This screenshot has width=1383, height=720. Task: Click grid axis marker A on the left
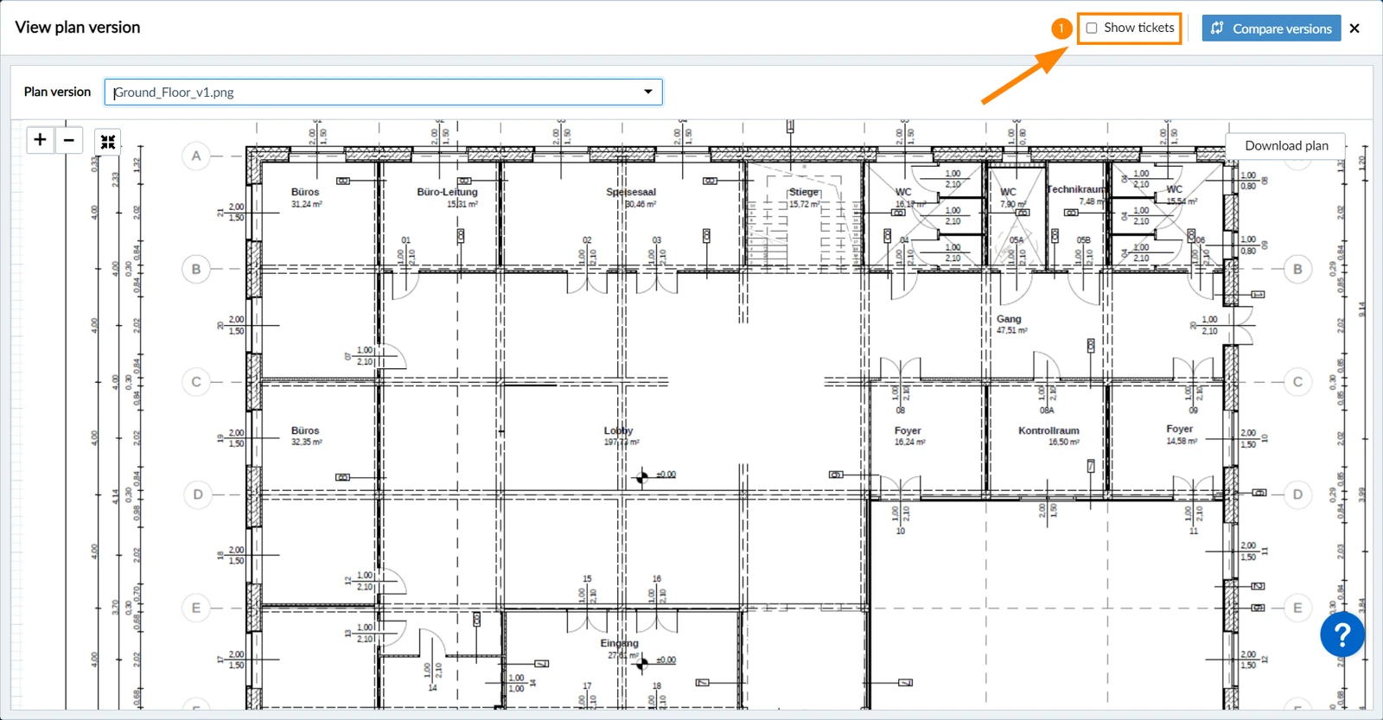tap(196, 156)
